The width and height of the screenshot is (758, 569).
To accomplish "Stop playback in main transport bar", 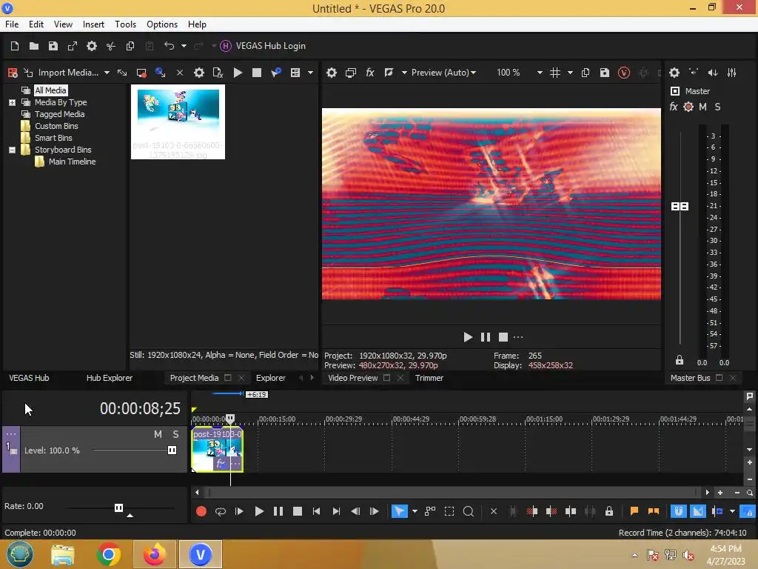I will pyautogui.click(x=298, y=511).
